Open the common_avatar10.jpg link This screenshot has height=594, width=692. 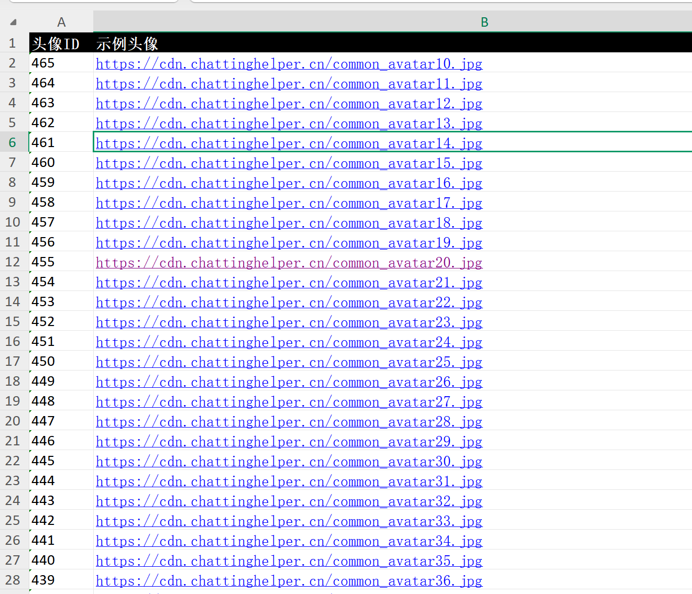point(289,64)
